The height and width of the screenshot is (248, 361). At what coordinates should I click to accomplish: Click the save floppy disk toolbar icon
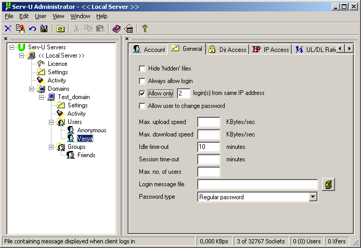point(44,29)
